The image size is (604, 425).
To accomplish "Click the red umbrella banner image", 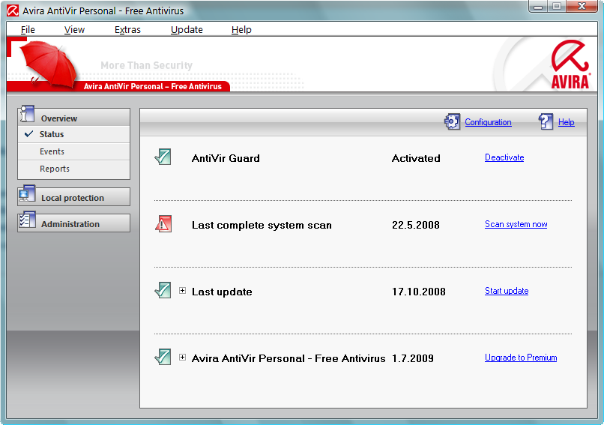I will (48, 64).
